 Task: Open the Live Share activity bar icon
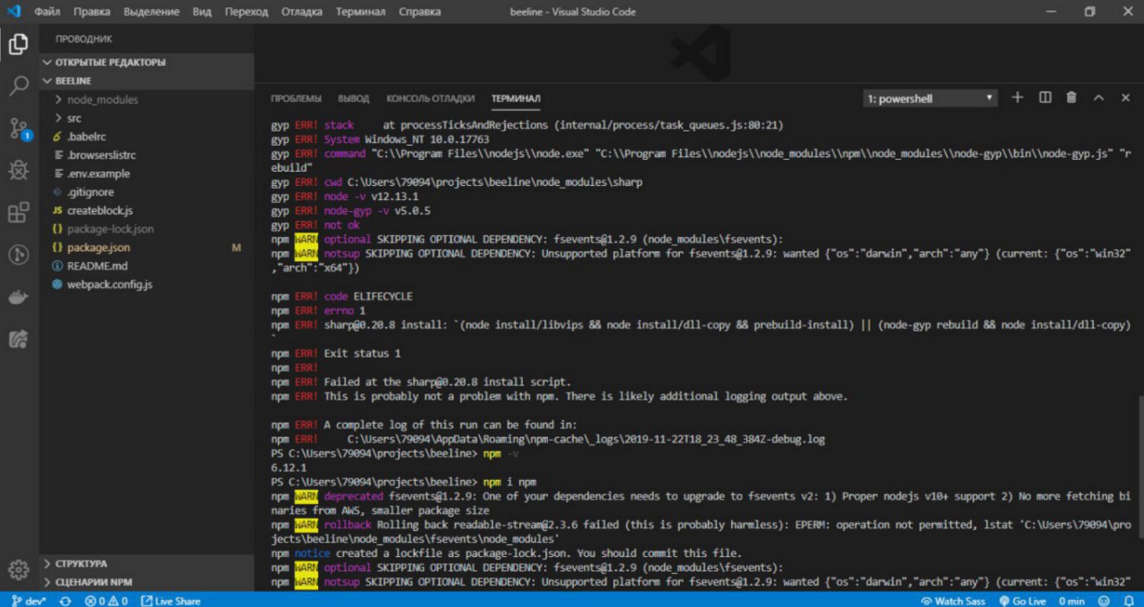pyautogui.click(x=18, y=339)
